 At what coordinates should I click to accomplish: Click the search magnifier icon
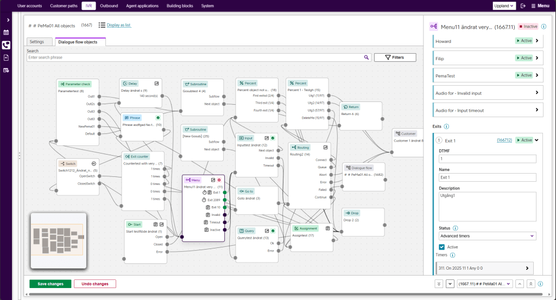click(367, 57)
